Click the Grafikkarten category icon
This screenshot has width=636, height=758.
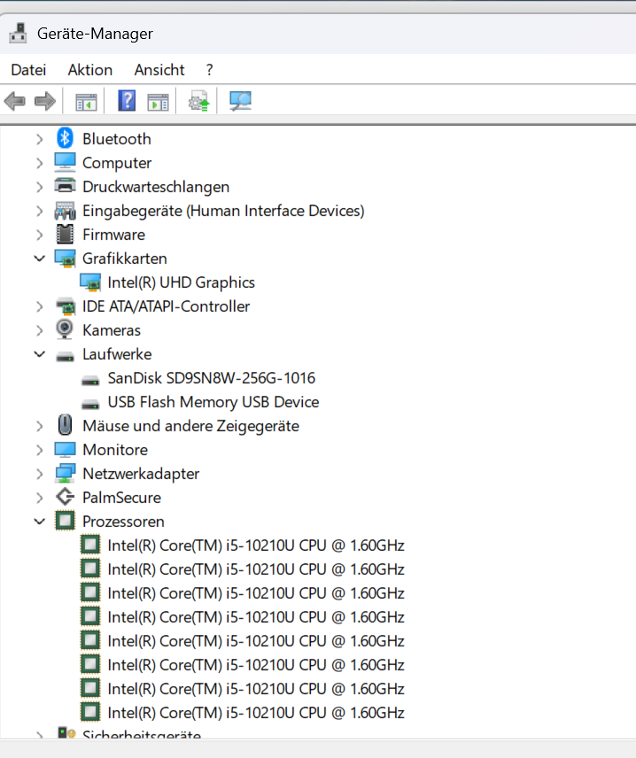click(65, 259)
